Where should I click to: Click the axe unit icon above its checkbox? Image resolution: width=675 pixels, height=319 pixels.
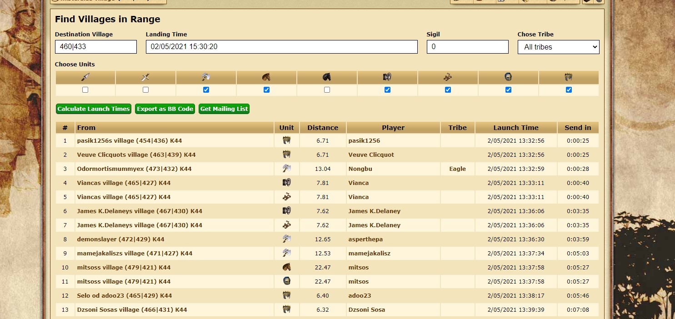[x=206, y=77]
